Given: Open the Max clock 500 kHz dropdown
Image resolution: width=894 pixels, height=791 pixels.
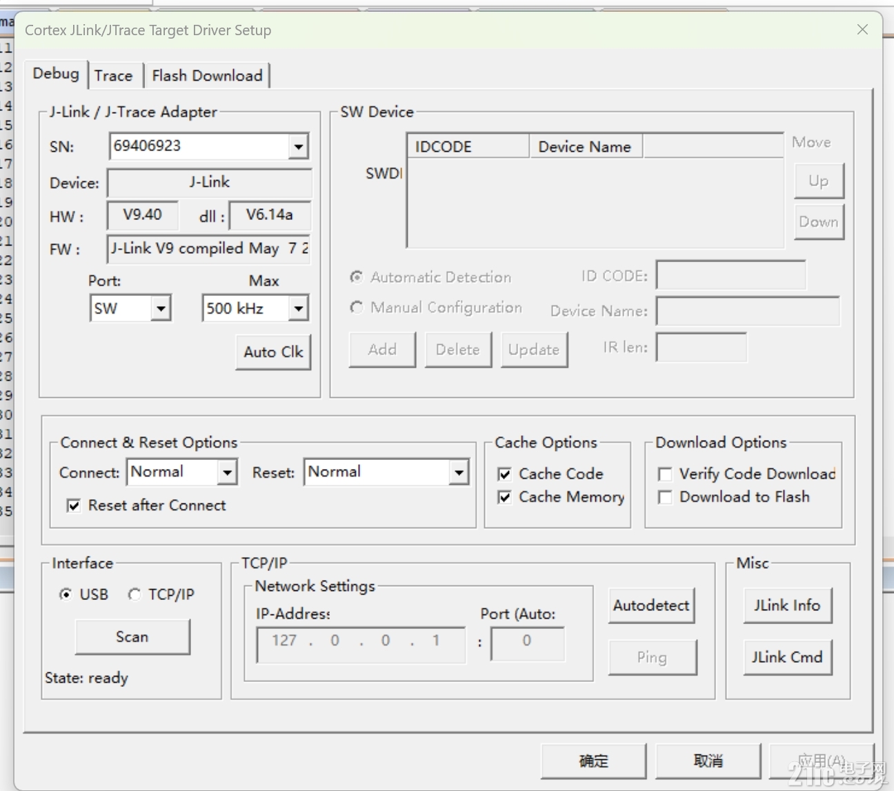Looking at the screenshot, I should pyautogui.click(x=298, y=308).
